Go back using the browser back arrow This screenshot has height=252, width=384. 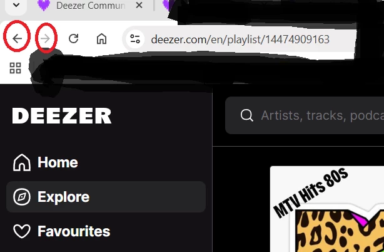17,38
